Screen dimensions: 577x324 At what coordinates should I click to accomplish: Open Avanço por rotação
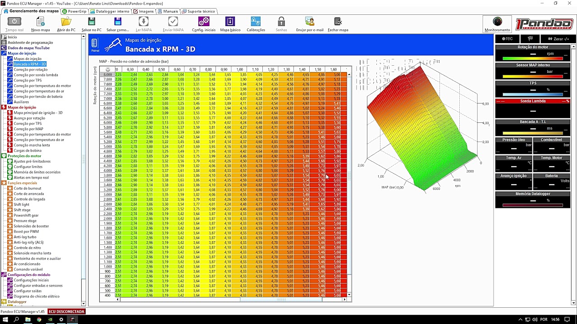[x=29, y=118]
